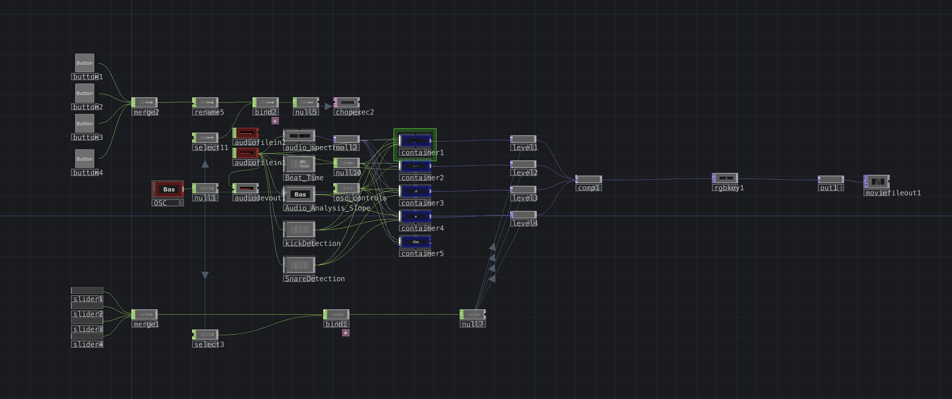Select the Audio_Analysis_Slope Bas node

point(299,194)
